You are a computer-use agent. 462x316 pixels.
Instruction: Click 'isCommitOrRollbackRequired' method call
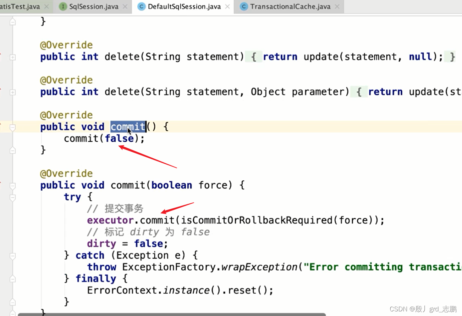click(257, 220)
